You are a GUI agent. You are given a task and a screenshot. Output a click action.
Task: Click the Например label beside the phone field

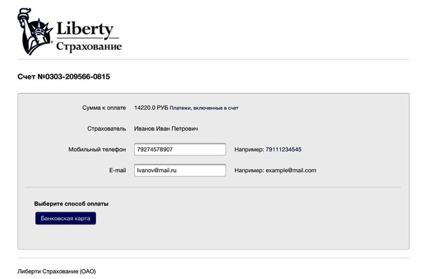249,150
